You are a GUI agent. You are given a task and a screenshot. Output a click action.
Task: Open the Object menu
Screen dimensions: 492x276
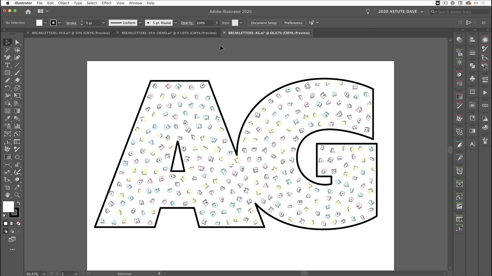[x=64, y=3]
